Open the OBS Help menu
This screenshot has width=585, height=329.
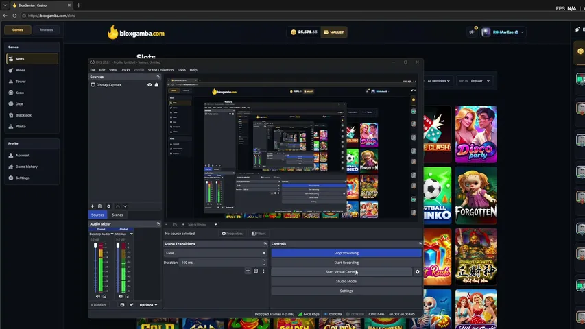pos(193,70)
